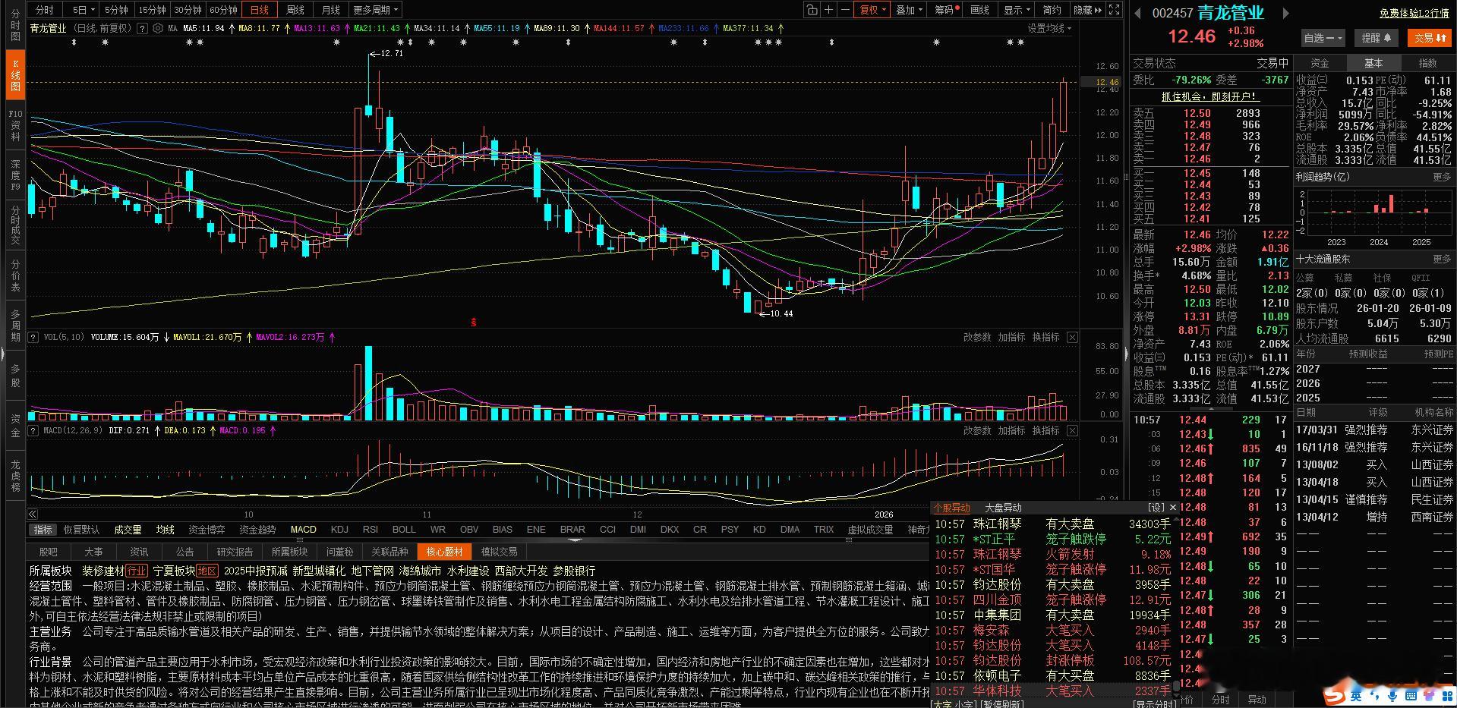Open the 核心题材 info tab
Image resolution: width=1457 pixels, height=708 pixels.
(x=444, y=552)
